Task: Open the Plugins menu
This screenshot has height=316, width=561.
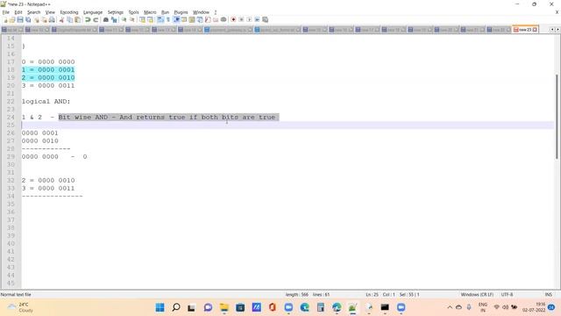Action: tap(181, 12)
